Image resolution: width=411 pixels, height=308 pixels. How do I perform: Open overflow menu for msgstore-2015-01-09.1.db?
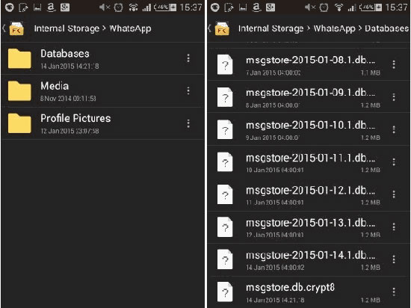(x=394, y=97)
